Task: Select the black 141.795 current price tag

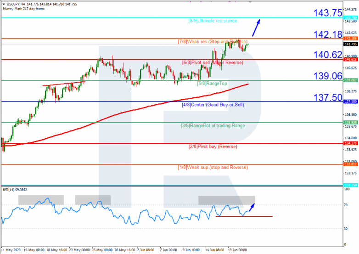Action: (x=351, y=44)
